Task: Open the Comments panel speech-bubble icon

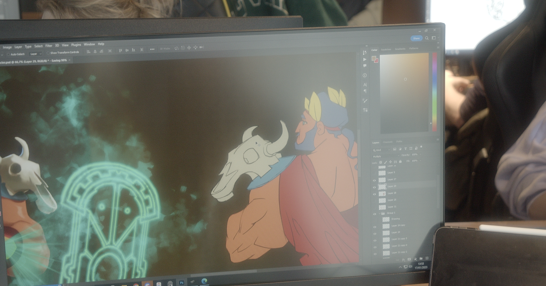Action: [x=365, y=66]
